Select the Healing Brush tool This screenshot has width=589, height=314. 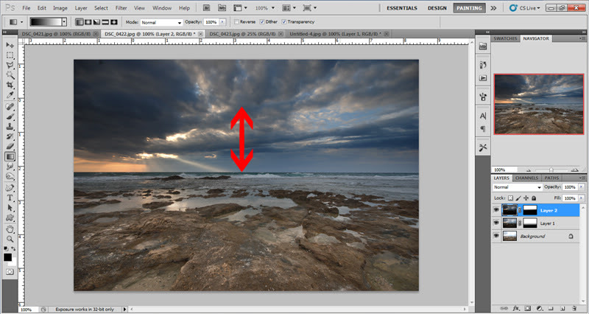pos(10,107)
